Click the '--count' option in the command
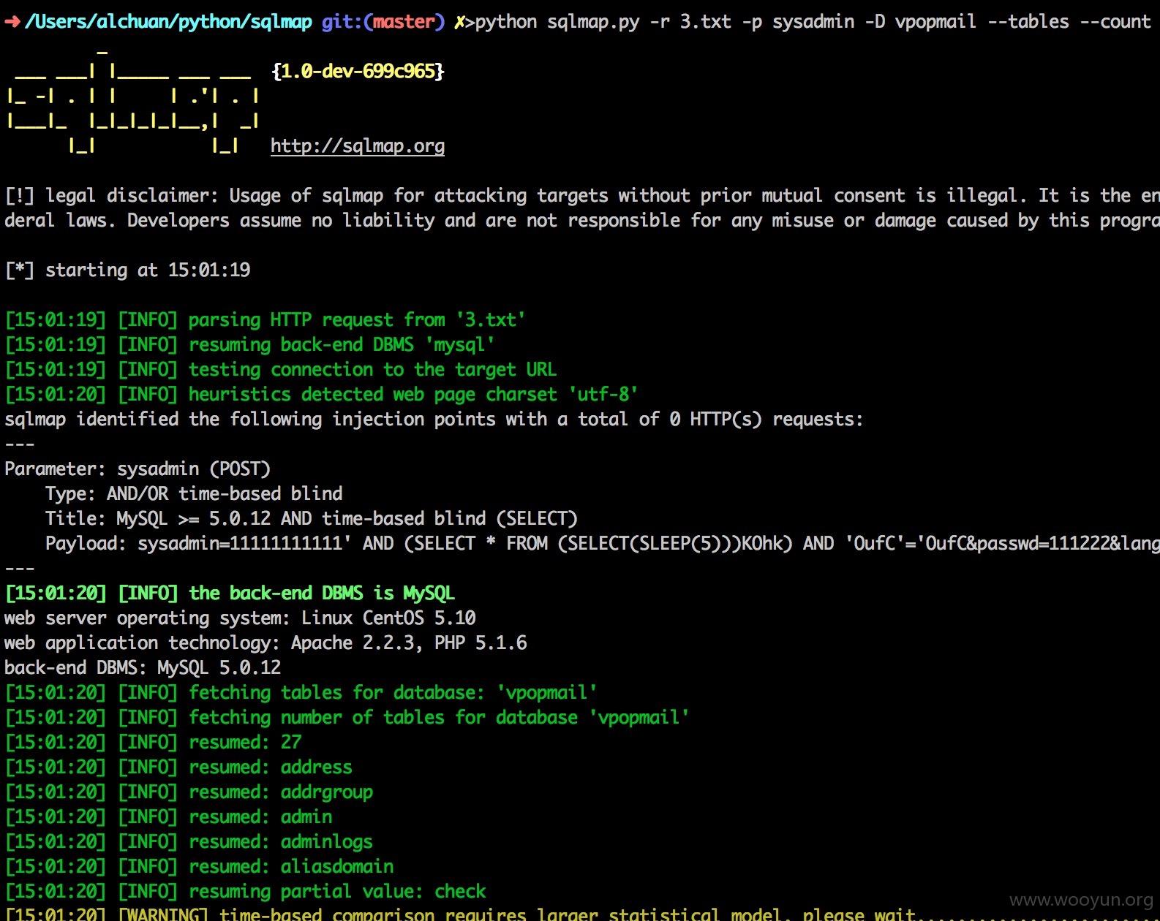This screenshot has height=921, width=1160. point(1115,22)
